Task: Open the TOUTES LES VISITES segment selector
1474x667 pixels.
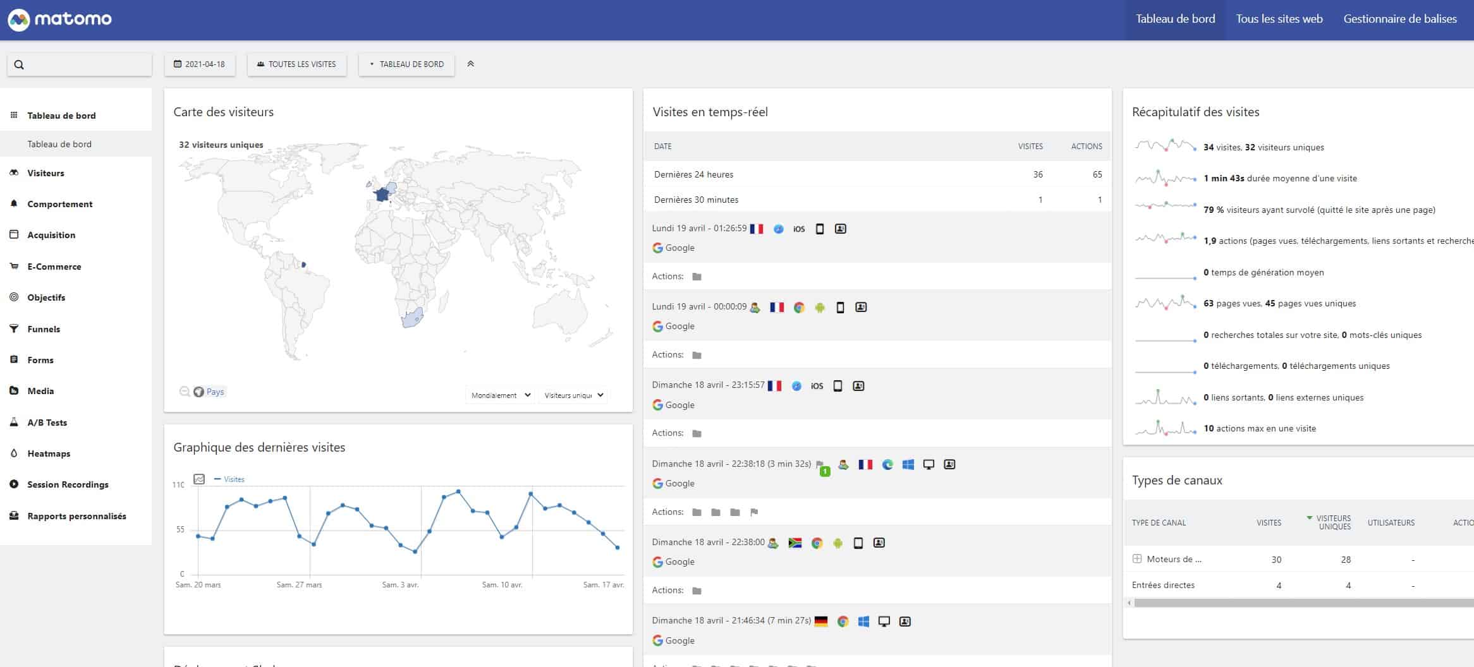Action: (x=296, y=64)
